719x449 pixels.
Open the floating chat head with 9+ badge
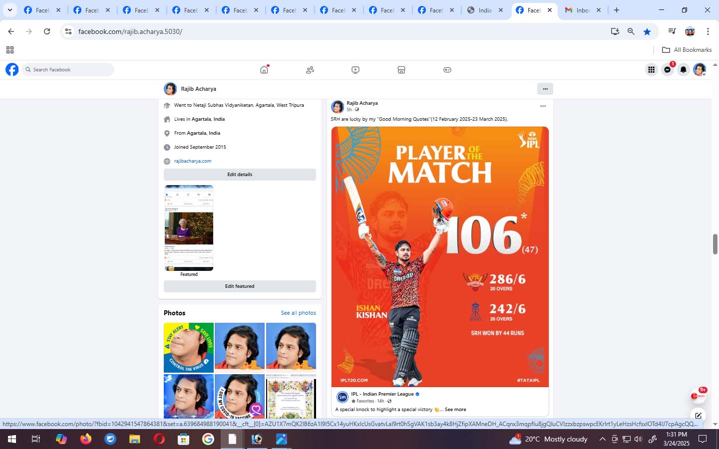[x=698, y=396]
